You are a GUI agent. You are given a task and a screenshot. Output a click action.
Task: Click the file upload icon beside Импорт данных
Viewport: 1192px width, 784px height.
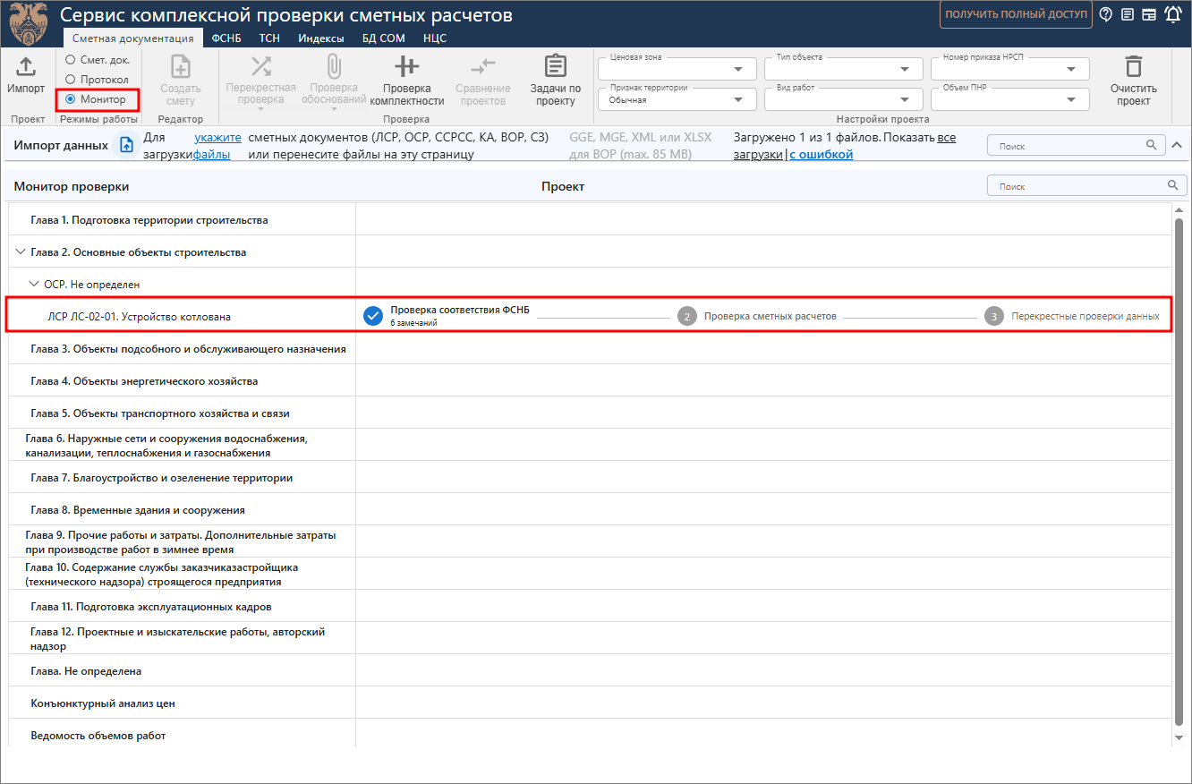(127, 146)
